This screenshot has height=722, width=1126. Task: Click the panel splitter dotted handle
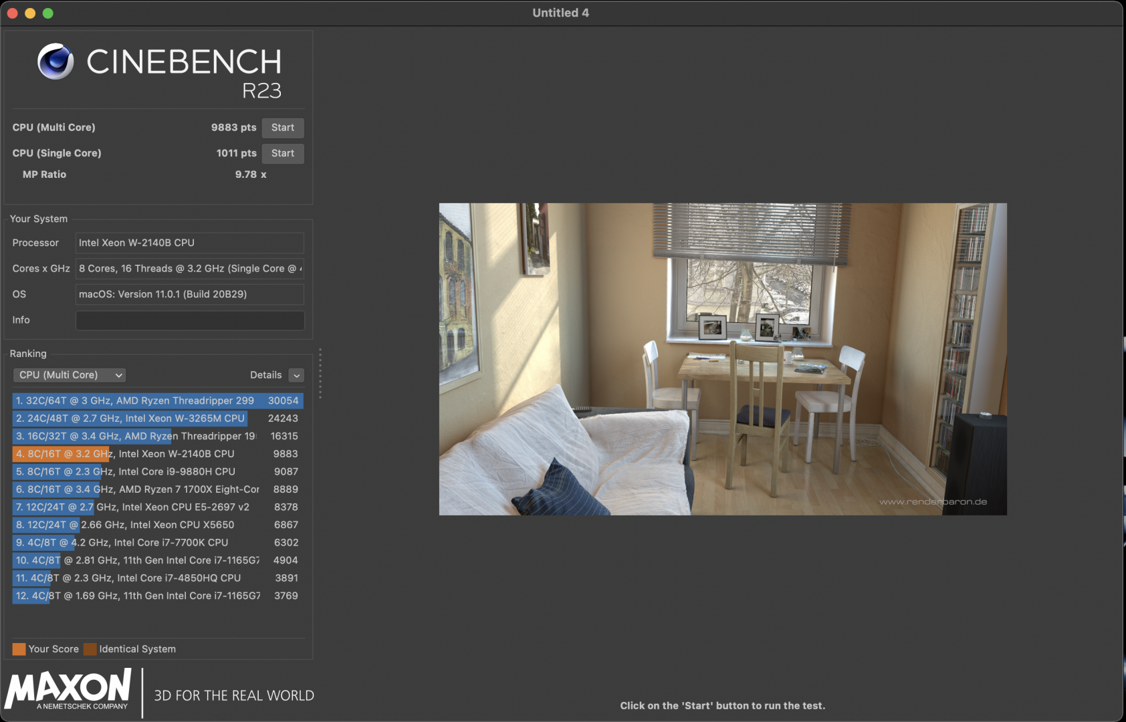(320, 374)
